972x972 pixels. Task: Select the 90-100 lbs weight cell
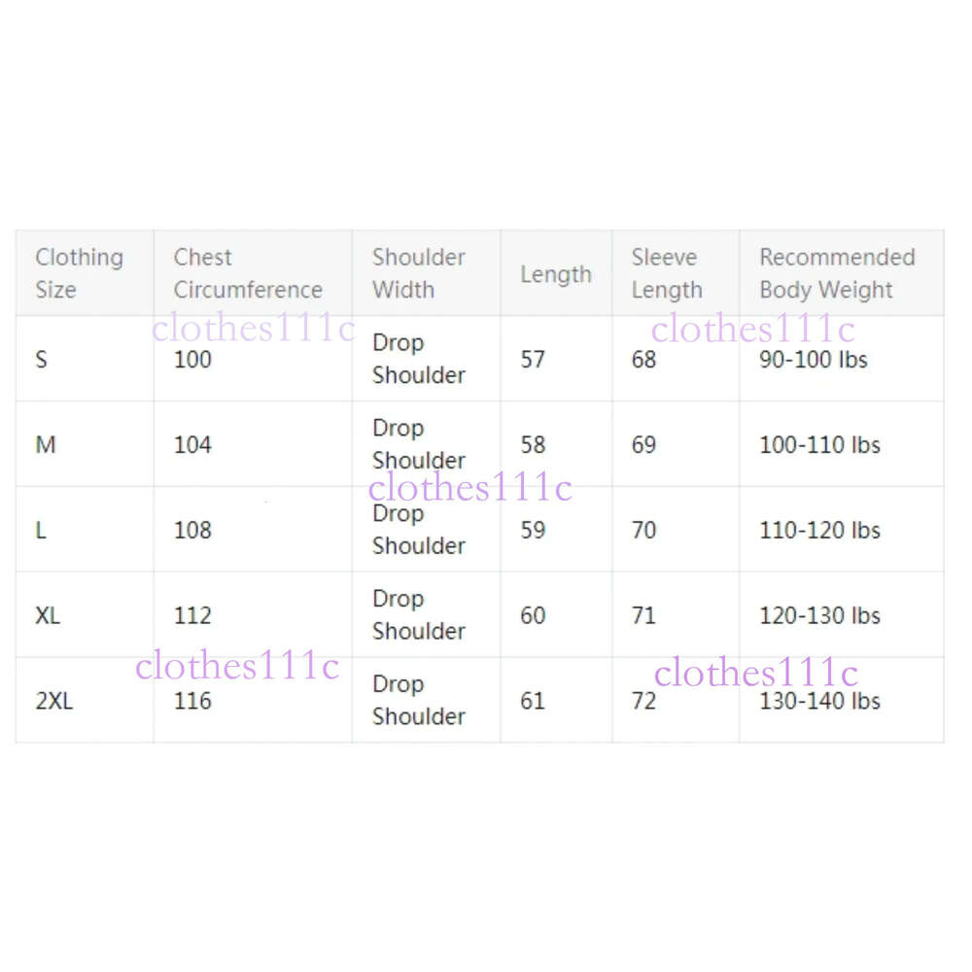[x=813, y=359]
